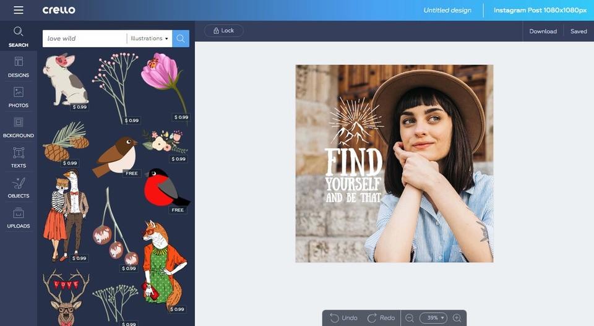Open the Designs panel

click(19, 67)
